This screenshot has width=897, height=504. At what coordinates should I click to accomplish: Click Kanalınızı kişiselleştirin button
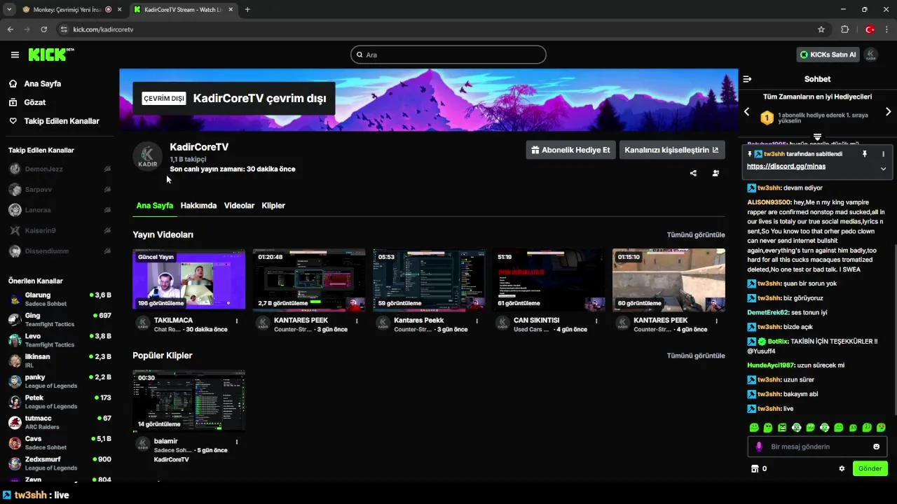671,150
